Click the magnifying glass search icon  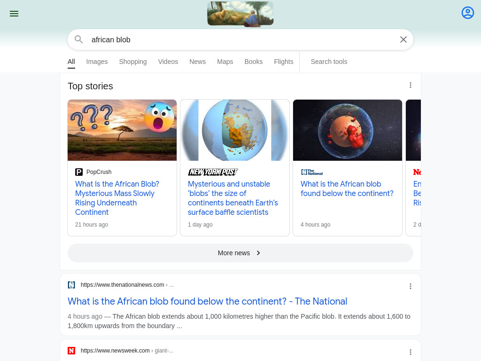coord(79,39)
